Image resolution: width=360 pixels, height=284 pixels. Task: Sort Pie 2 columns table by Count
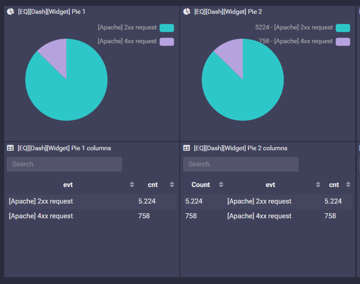coord(221,184)
